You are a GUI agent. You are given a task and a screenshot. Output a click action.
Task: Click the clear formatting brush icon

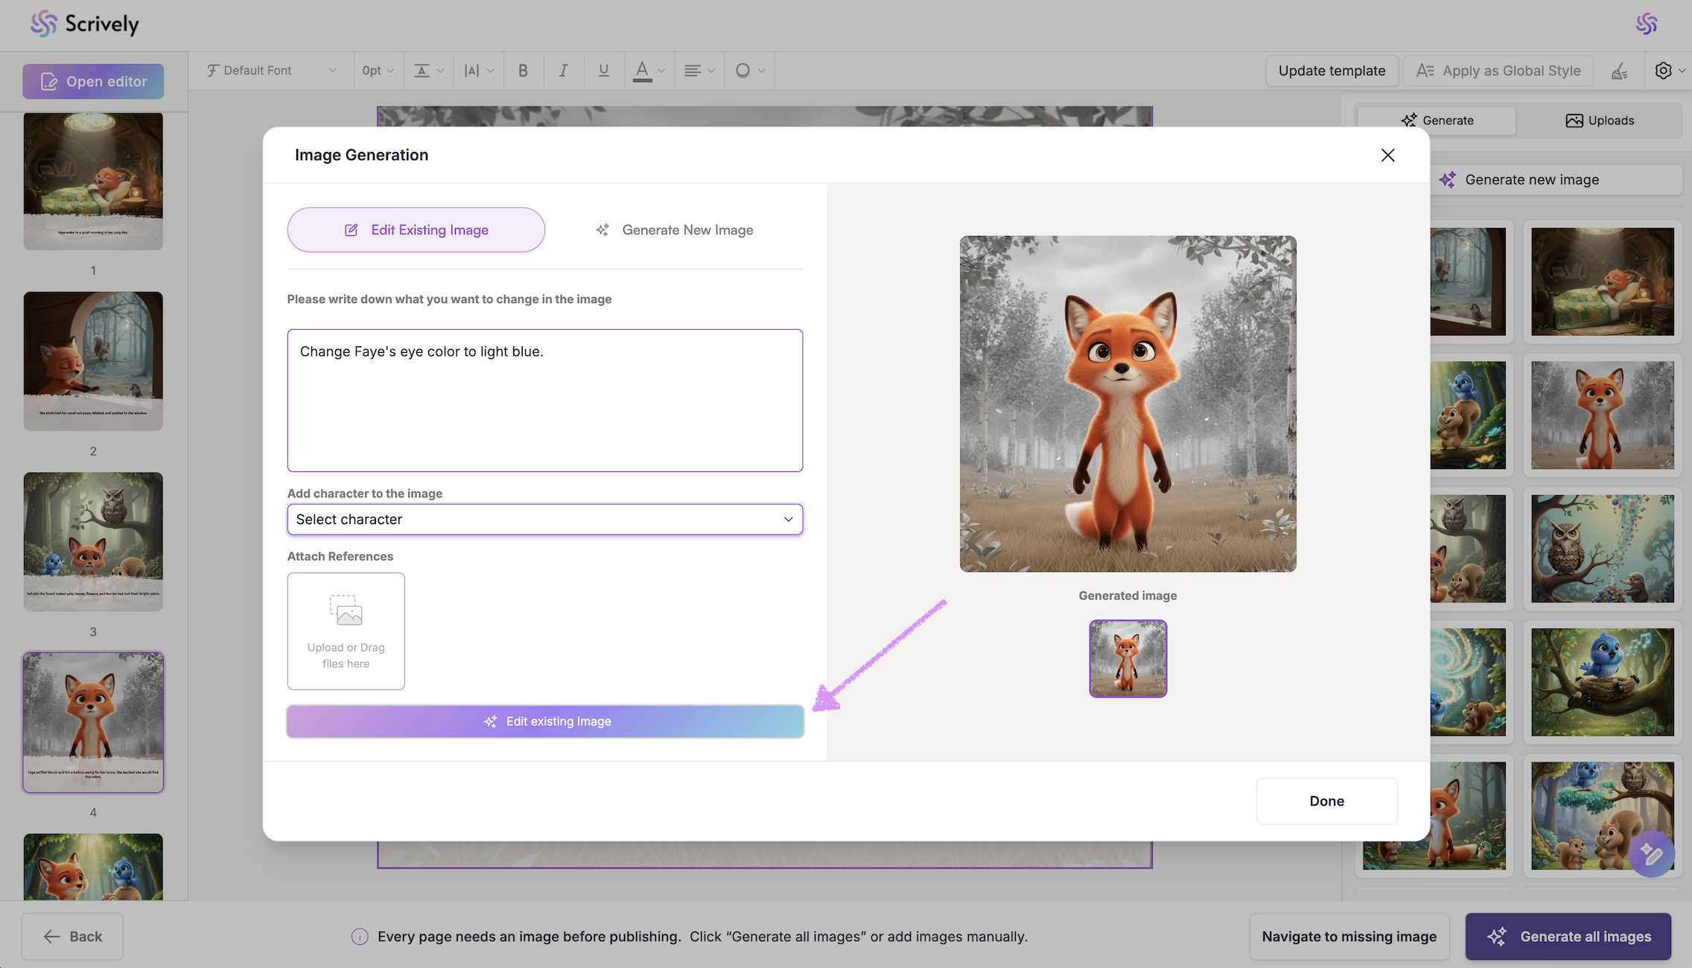coord(1619,71)
